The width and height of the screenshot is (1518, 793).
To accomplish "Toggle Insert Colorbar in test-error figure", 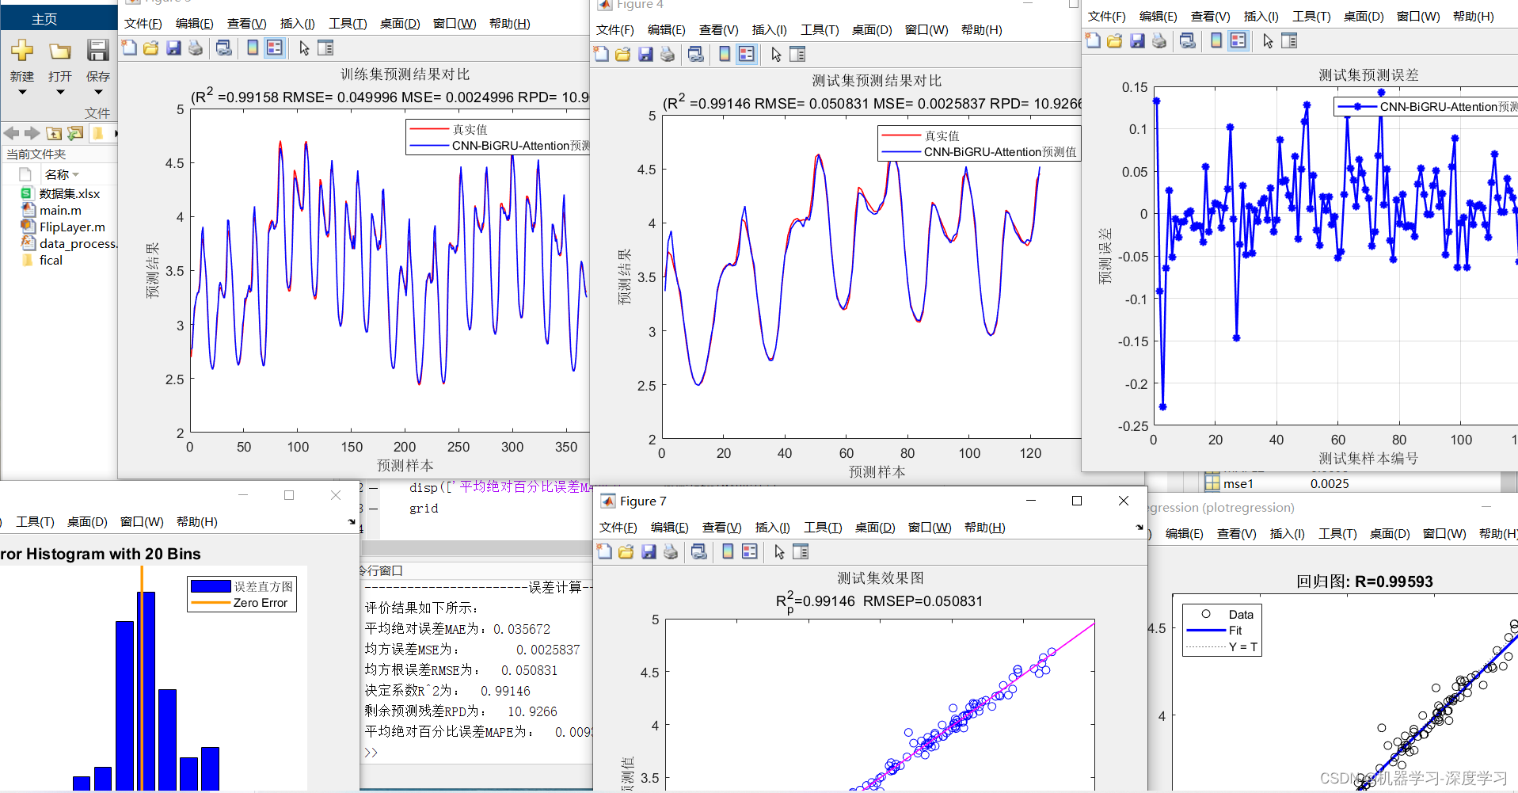I will point(1216,40).
